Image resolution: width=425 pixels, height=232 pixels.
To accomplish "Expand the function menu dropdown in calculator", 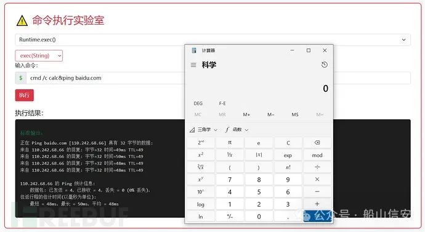I will click(x=237, y=130).
